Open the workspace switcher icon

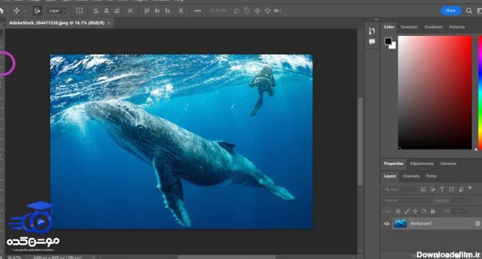(x=479, y=11)
